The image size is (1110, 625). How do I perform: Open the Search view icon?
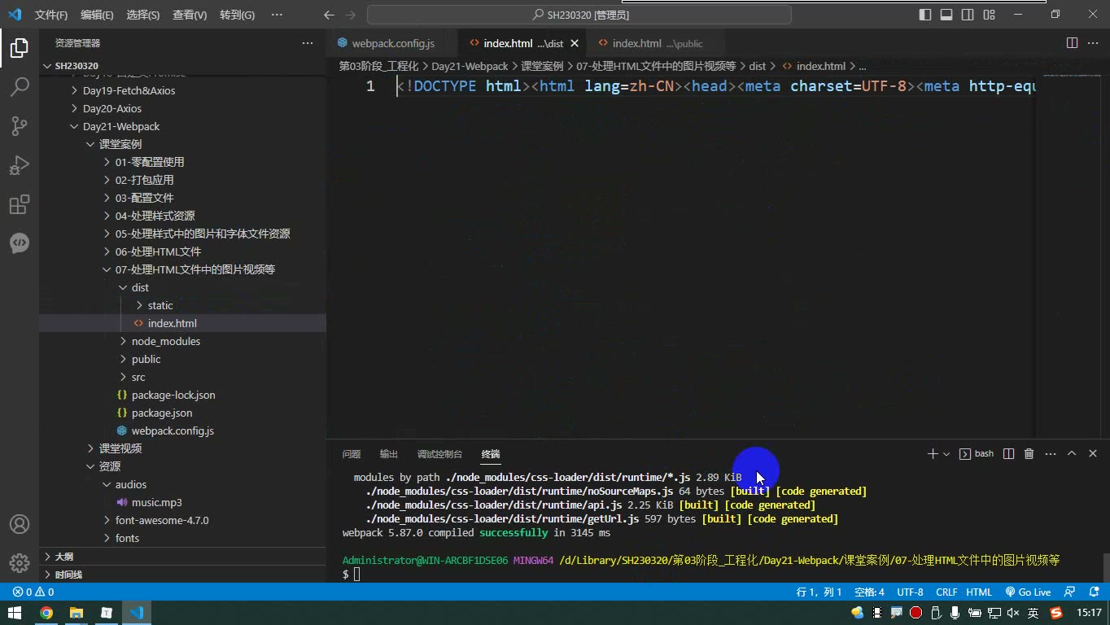(20, 87)
